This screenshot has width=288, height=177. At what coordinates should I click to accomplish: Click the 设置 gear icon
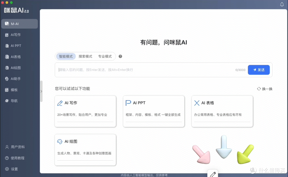(x=7, y=169)
